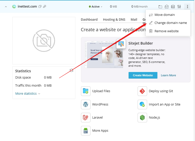Image resolution: width=195 pixels, height=141 pixels.
Task: Switch to the Dashboard tab
Action: (89, 20)
